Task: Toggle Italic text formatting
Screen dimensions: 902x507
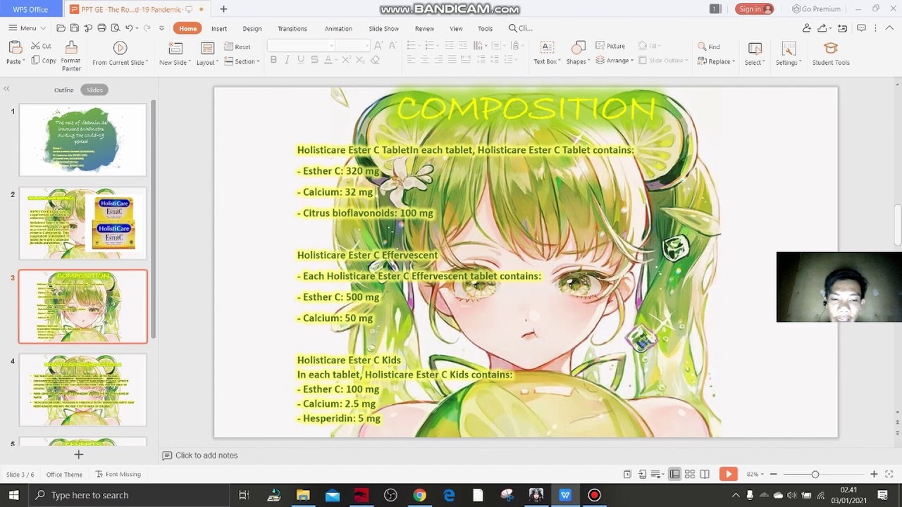Action: (287, 60)
